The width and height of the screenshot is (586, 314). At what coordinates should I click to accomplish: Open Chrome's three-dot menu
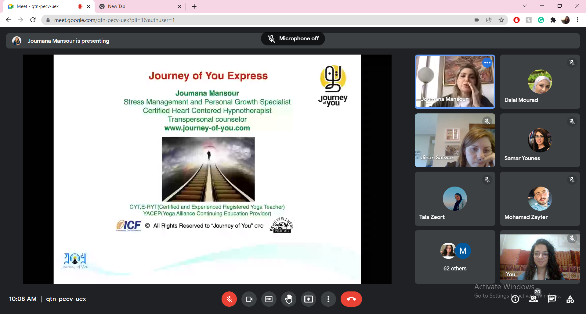[x=577, y=20]
